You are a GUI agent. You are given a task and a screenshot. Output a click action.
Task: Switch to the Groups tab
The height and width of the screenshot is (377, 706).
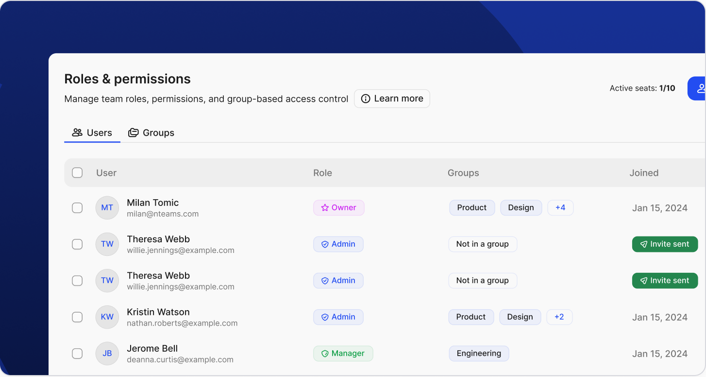(x=151, y=133)
